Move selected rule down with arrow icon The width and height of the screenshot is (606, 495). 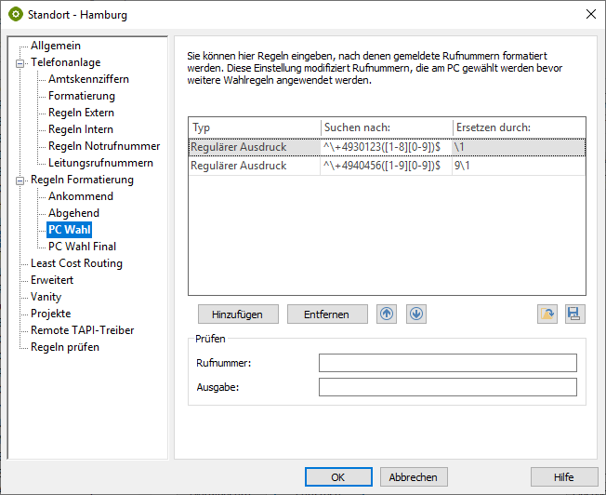(x=416, y=314)
